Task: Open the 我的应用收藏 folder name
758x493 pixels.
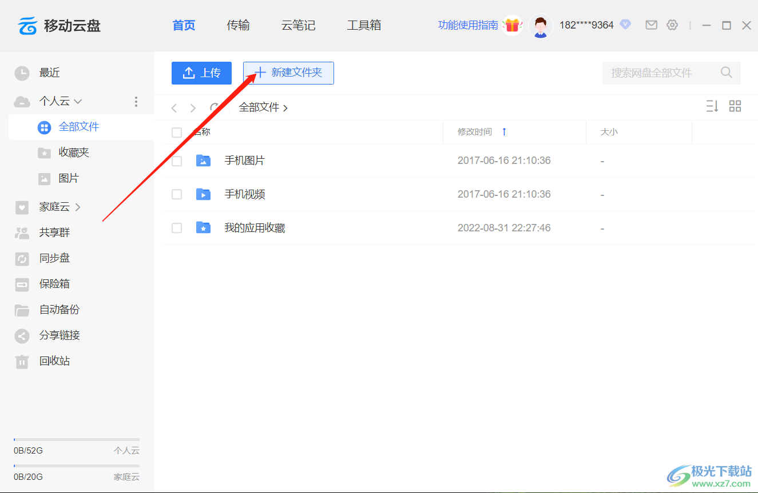Action: tap(255, 228)
